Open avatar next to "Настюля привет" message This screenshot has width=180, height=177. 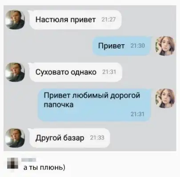click(x=15, y=19)
